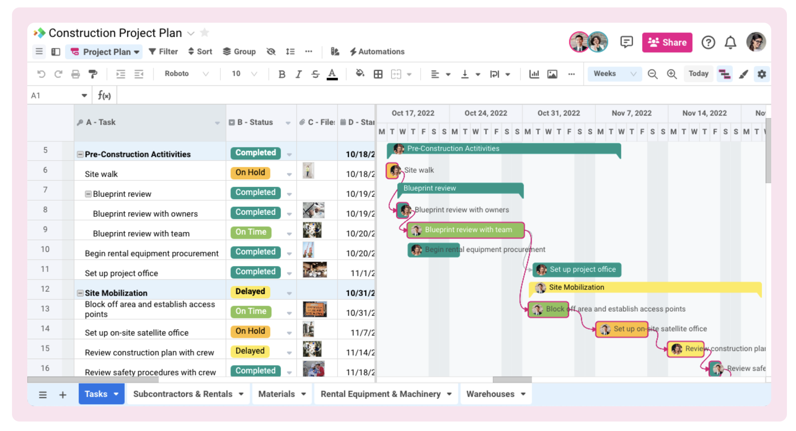Switch to the Warehouses tab
The height and width of the screenshot is (431, 796).
pyautogui.click(x=491, y=394)
